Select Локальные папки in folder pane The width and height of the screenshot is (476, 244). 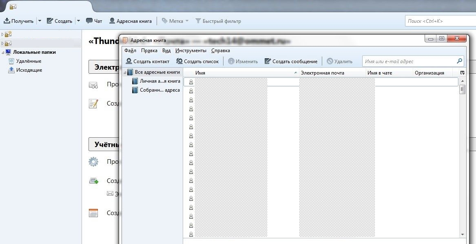click(x=34, y=52)
